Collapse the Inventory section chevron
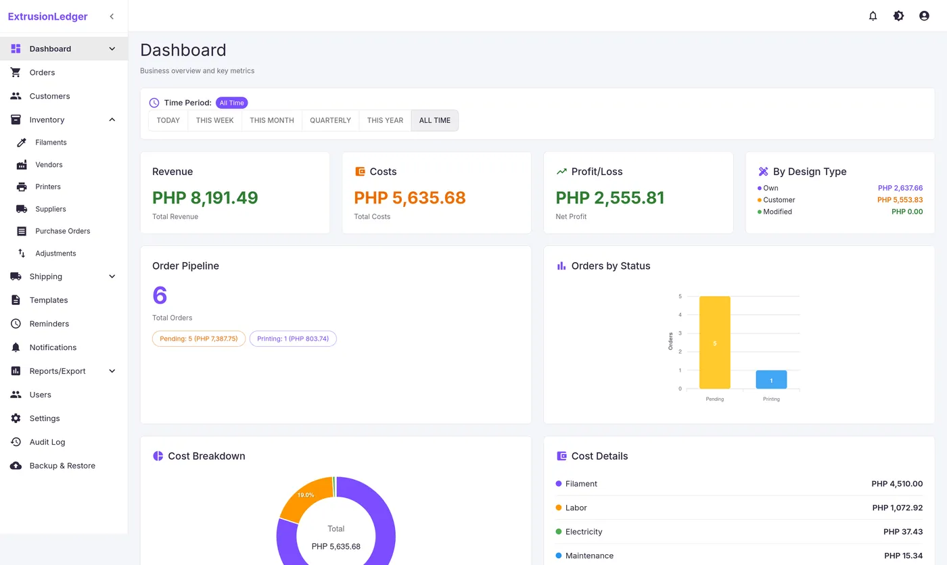This screenshot has height=565, width=947. point(112,120)
